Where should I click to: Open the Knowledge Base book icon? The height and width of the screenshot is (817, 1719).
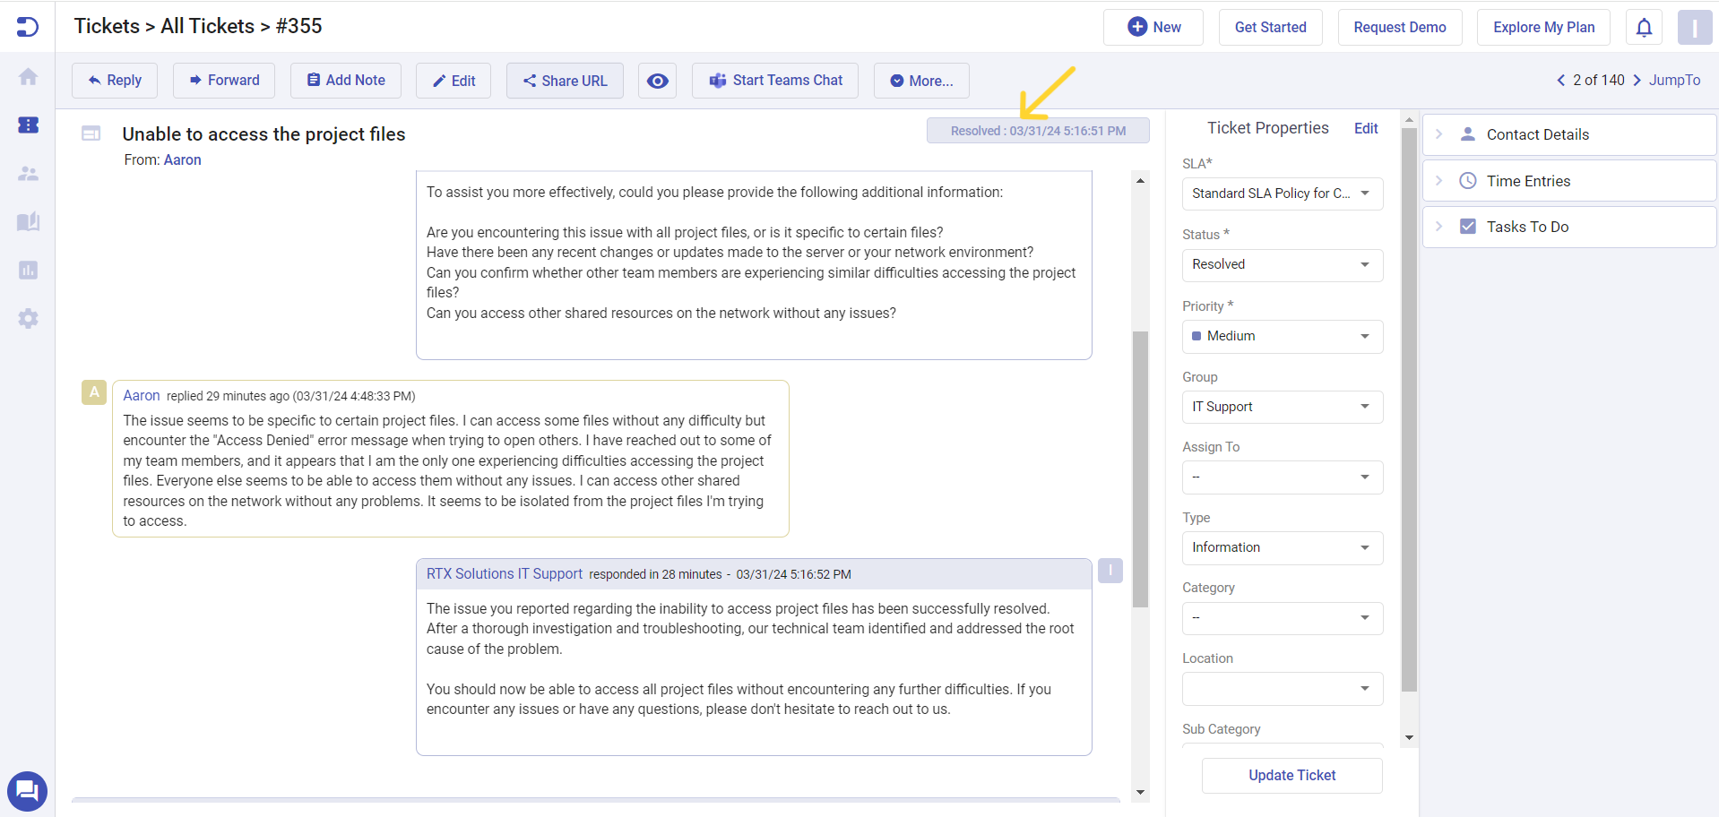(28, 221)
